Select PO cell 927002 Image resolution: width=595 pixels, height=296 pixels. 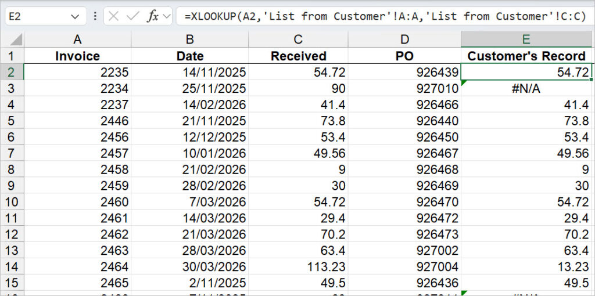click(404, 250)
